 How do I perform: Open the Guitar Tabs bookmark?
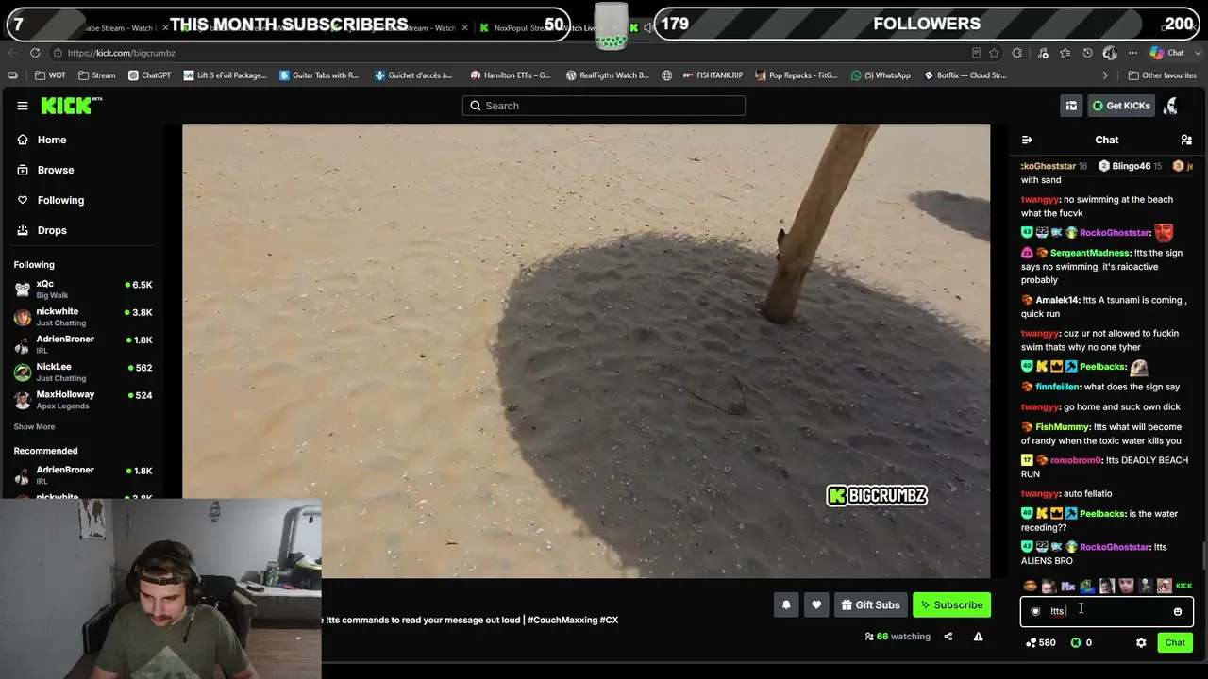(319, 75)
